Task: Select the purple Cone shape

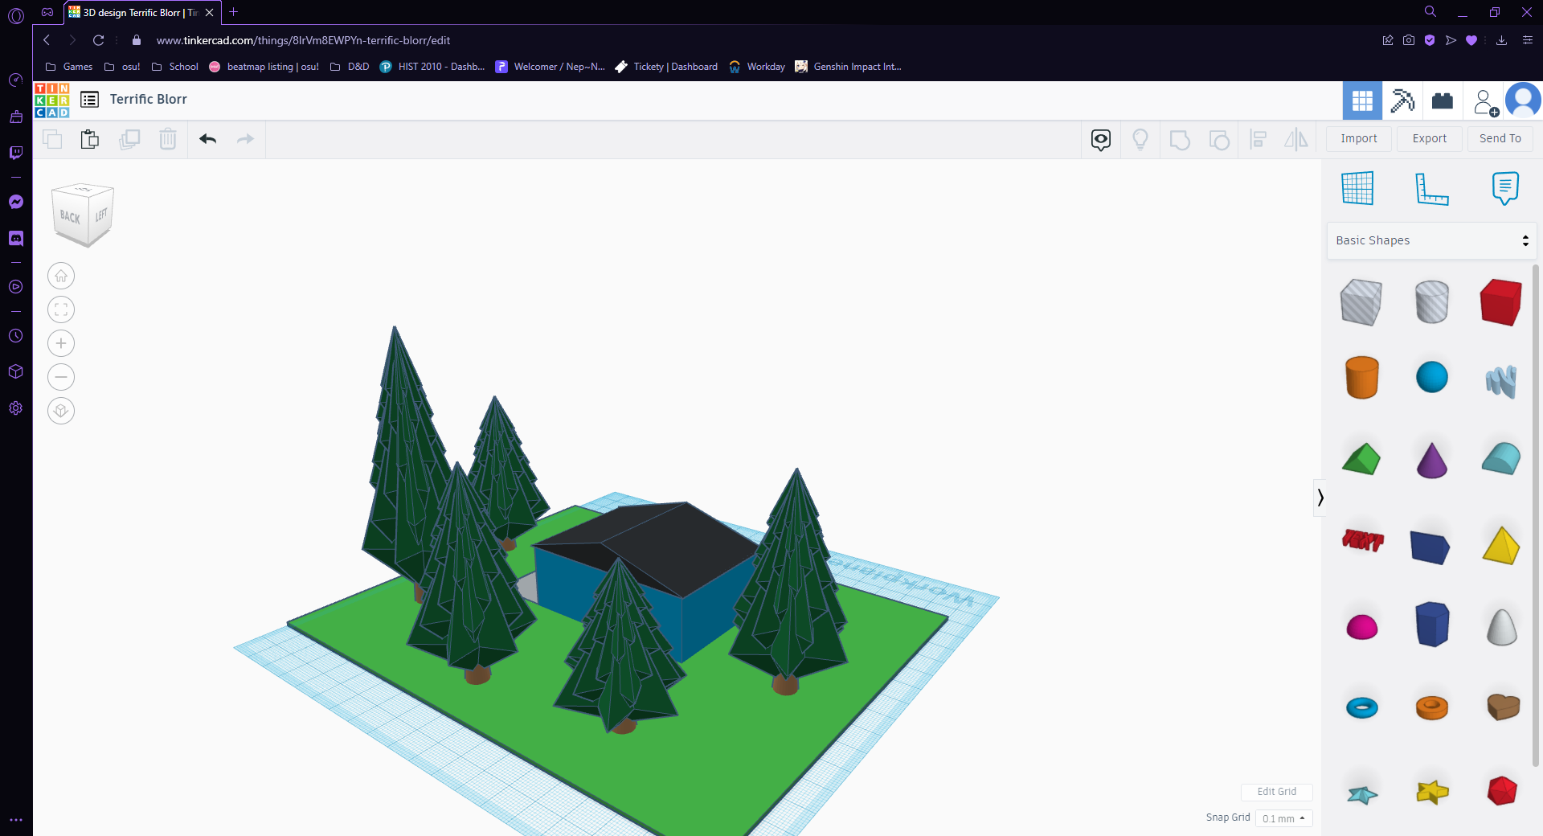Action: tap(1431, 460)
